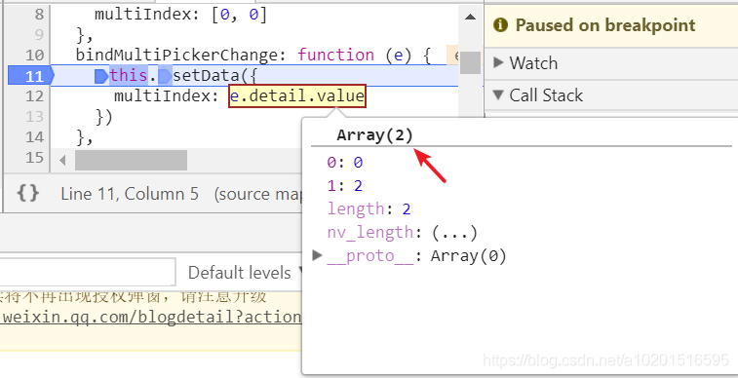Collapse the Call Stack section
Screen dimensions: 738x378
tap(498, 94)
